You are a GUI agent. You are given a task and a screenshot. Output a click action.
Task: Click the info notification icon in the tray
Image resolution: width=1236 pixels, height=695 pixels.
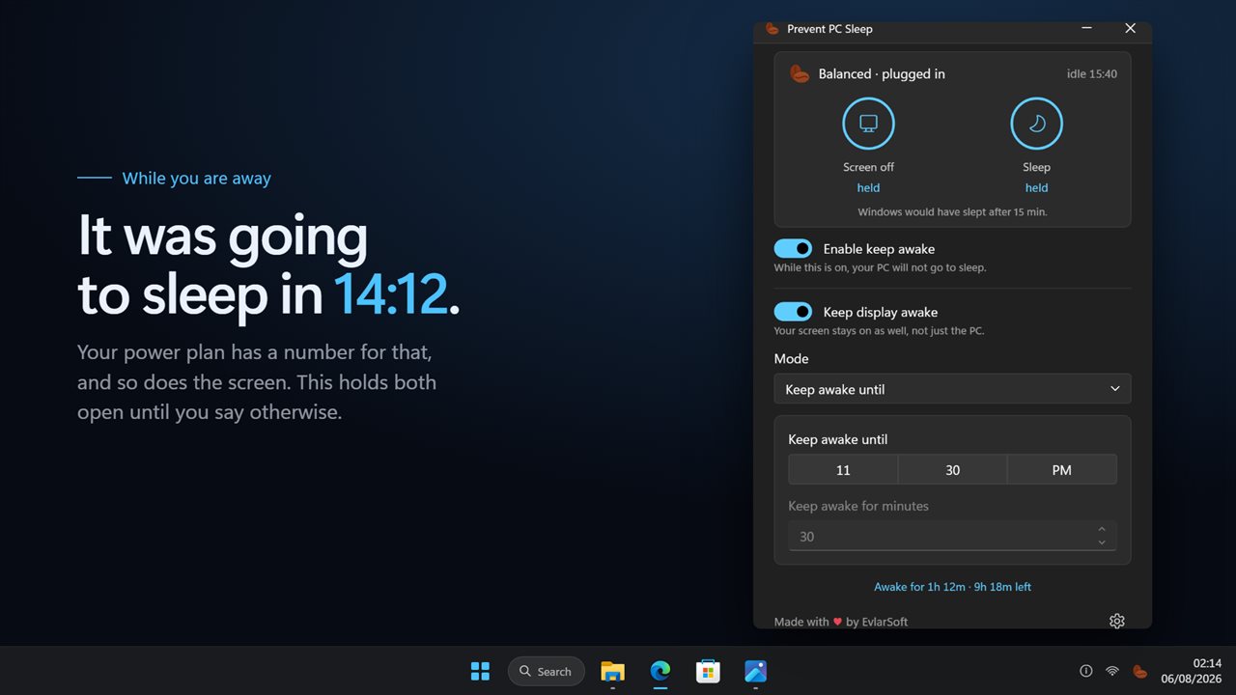[1085, 671]
